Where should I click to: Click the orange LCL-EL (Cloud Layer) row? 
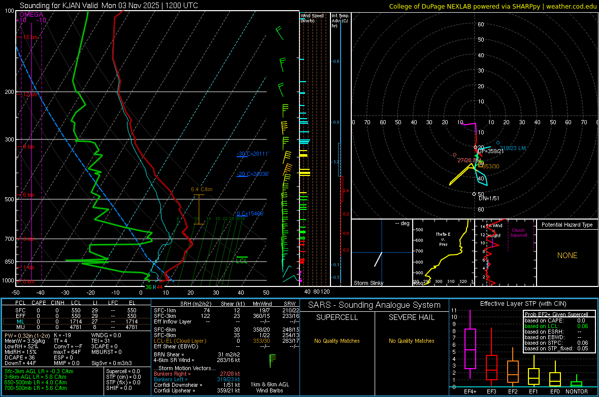coord(226,341)
